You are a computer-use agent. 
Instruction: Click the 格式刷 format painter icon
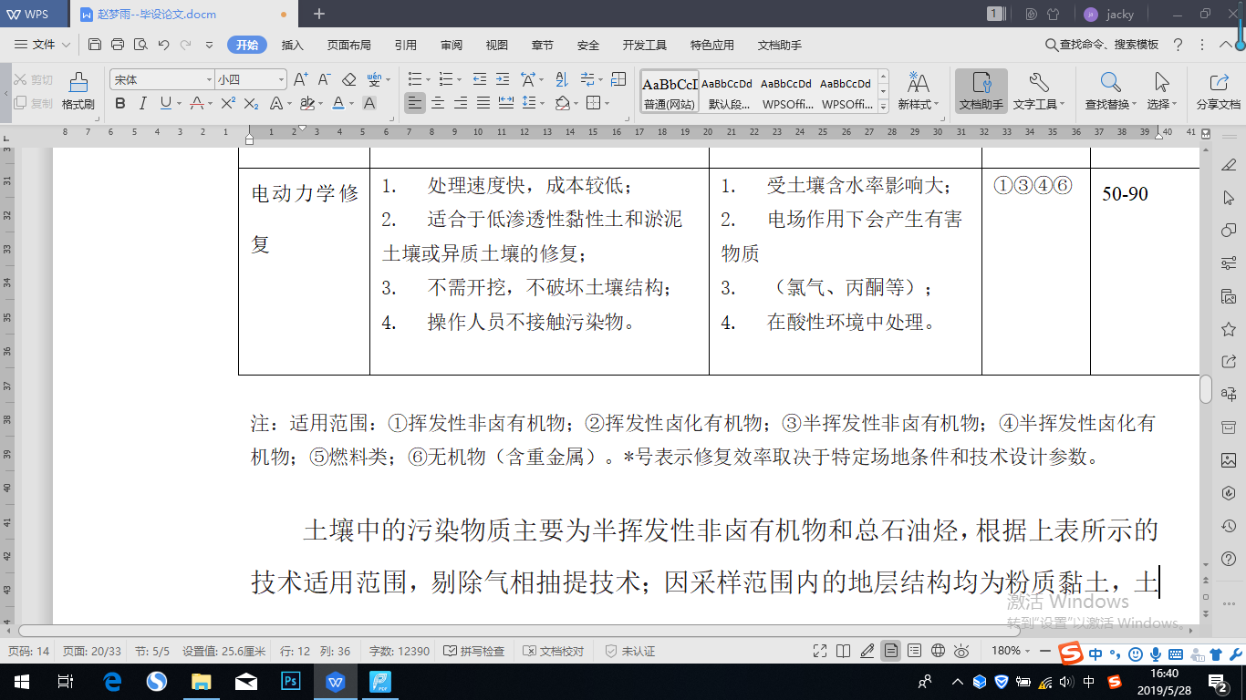(x=78, y=91)
